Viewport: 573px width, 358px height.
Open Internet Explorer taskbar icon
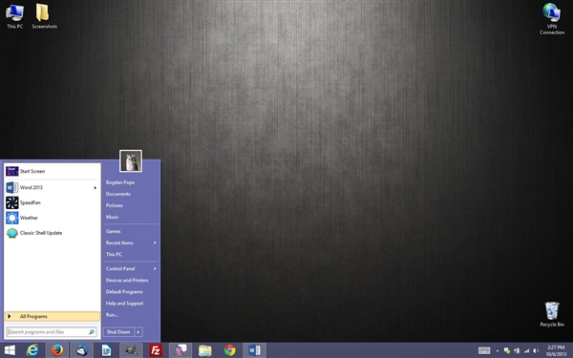(x=32, y=350)
